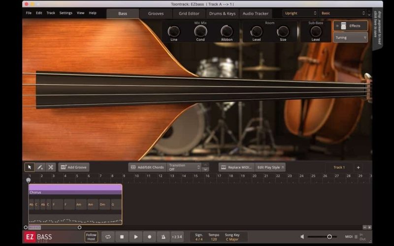Image resolution: width=394 pixels, height=246 pixels.
Task: Click the time signature 4/4 value
Action: (199, 239)
